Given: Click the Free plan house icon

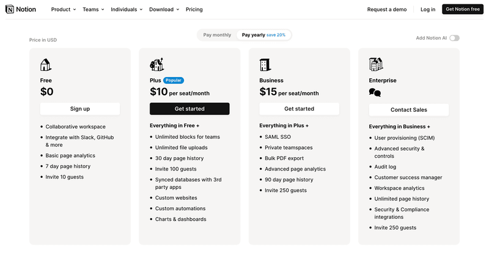Looking at the screenshot, I should coord(45,65).
